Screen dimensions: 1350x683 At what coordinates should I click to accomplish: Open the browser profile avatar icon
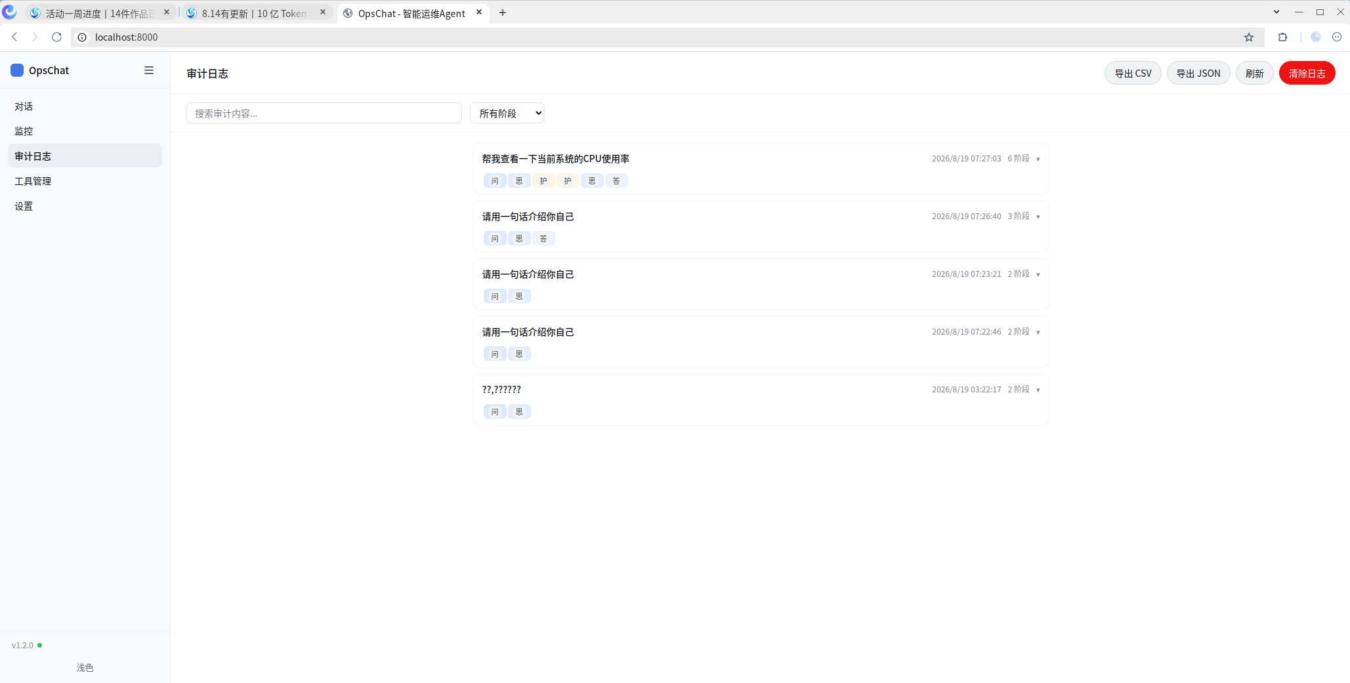pyautogui.click(x=1315, y=37)
